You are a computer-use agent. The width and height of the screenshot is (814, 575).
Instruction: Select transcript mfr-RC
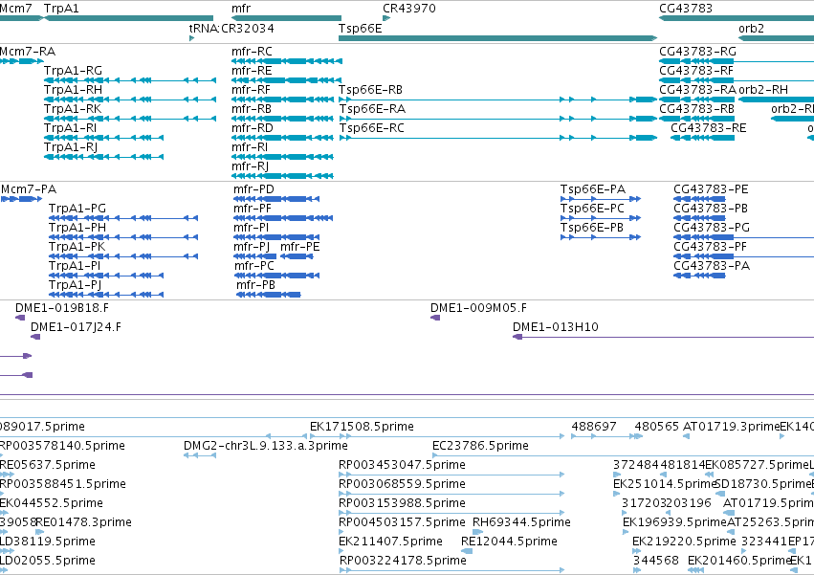click(x=287, y=61)
